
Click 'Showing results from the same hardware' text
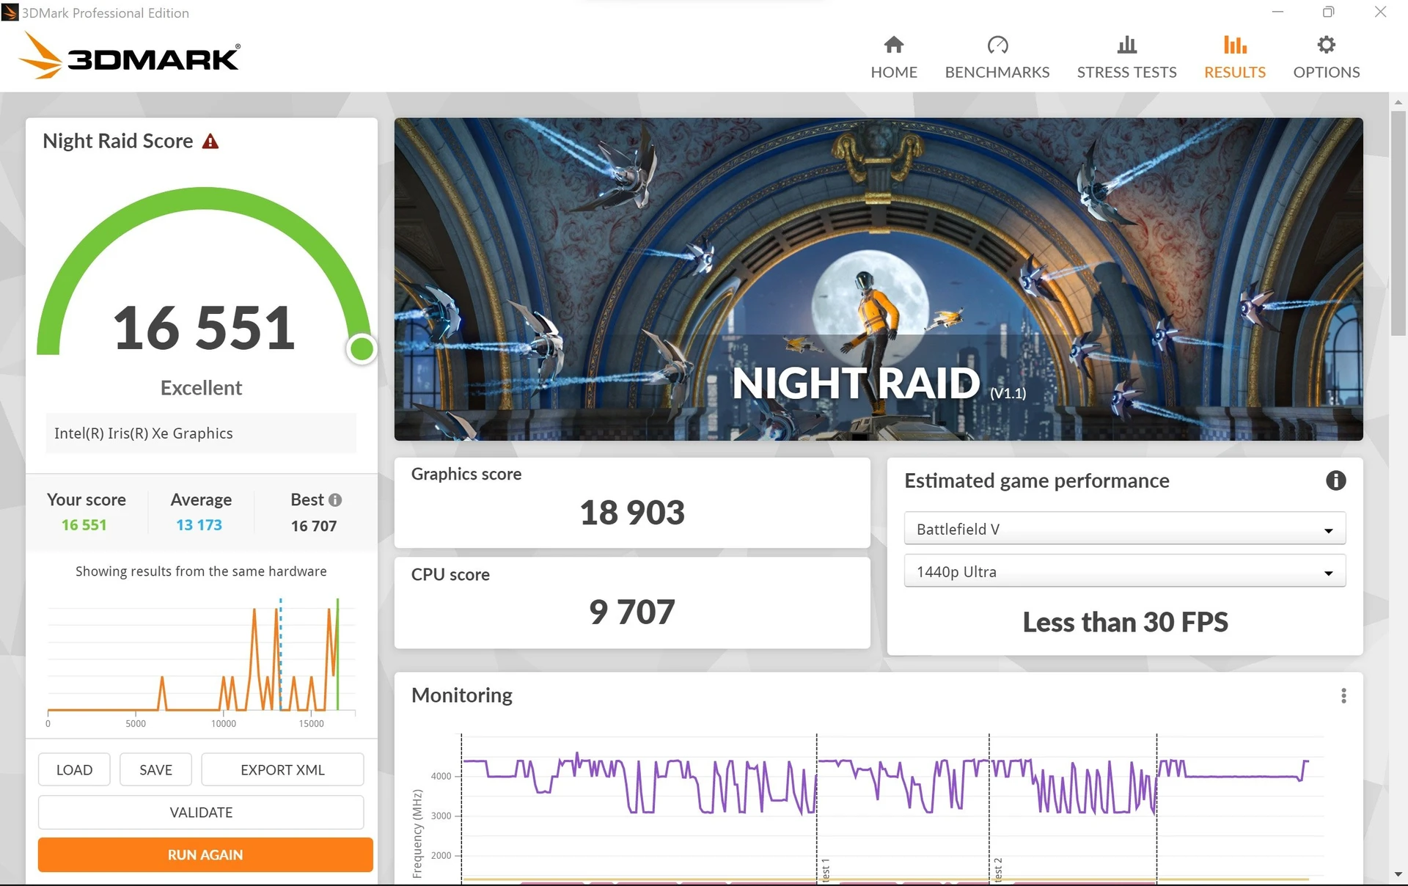pyautogui.click(x=201, y=571)
